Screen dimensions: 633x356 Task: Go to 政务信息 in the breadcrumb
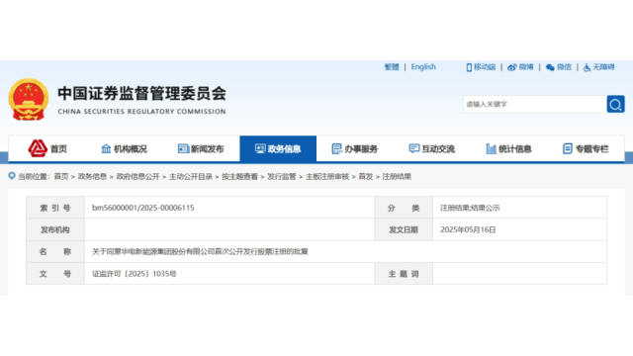point(92,176)
